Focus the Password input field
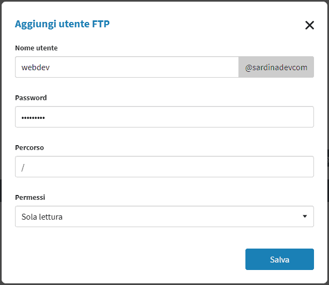The width and height of the screenshot is (329, 285). [164, 117]
